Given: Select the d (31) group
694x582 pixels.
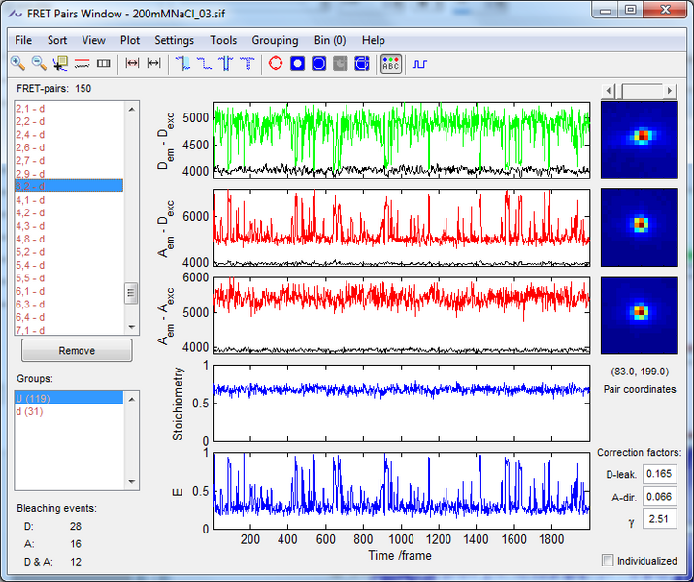Looking at the screenshot, I should tap(27, 411).
